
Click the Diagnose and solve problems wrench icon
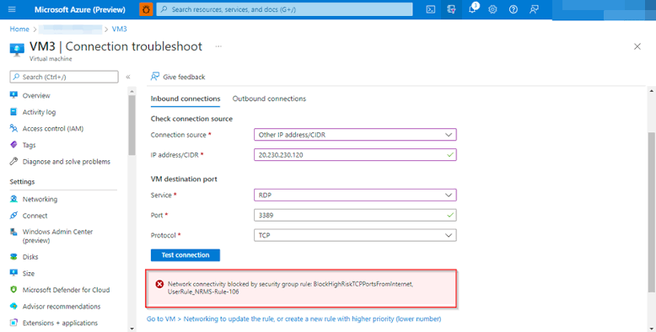click(x=13, y=162)
